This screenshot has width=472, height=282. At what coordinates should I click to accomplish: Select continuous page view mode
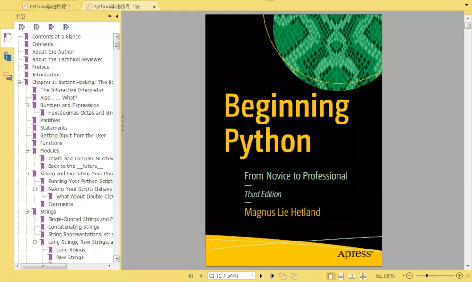(341, 276)
